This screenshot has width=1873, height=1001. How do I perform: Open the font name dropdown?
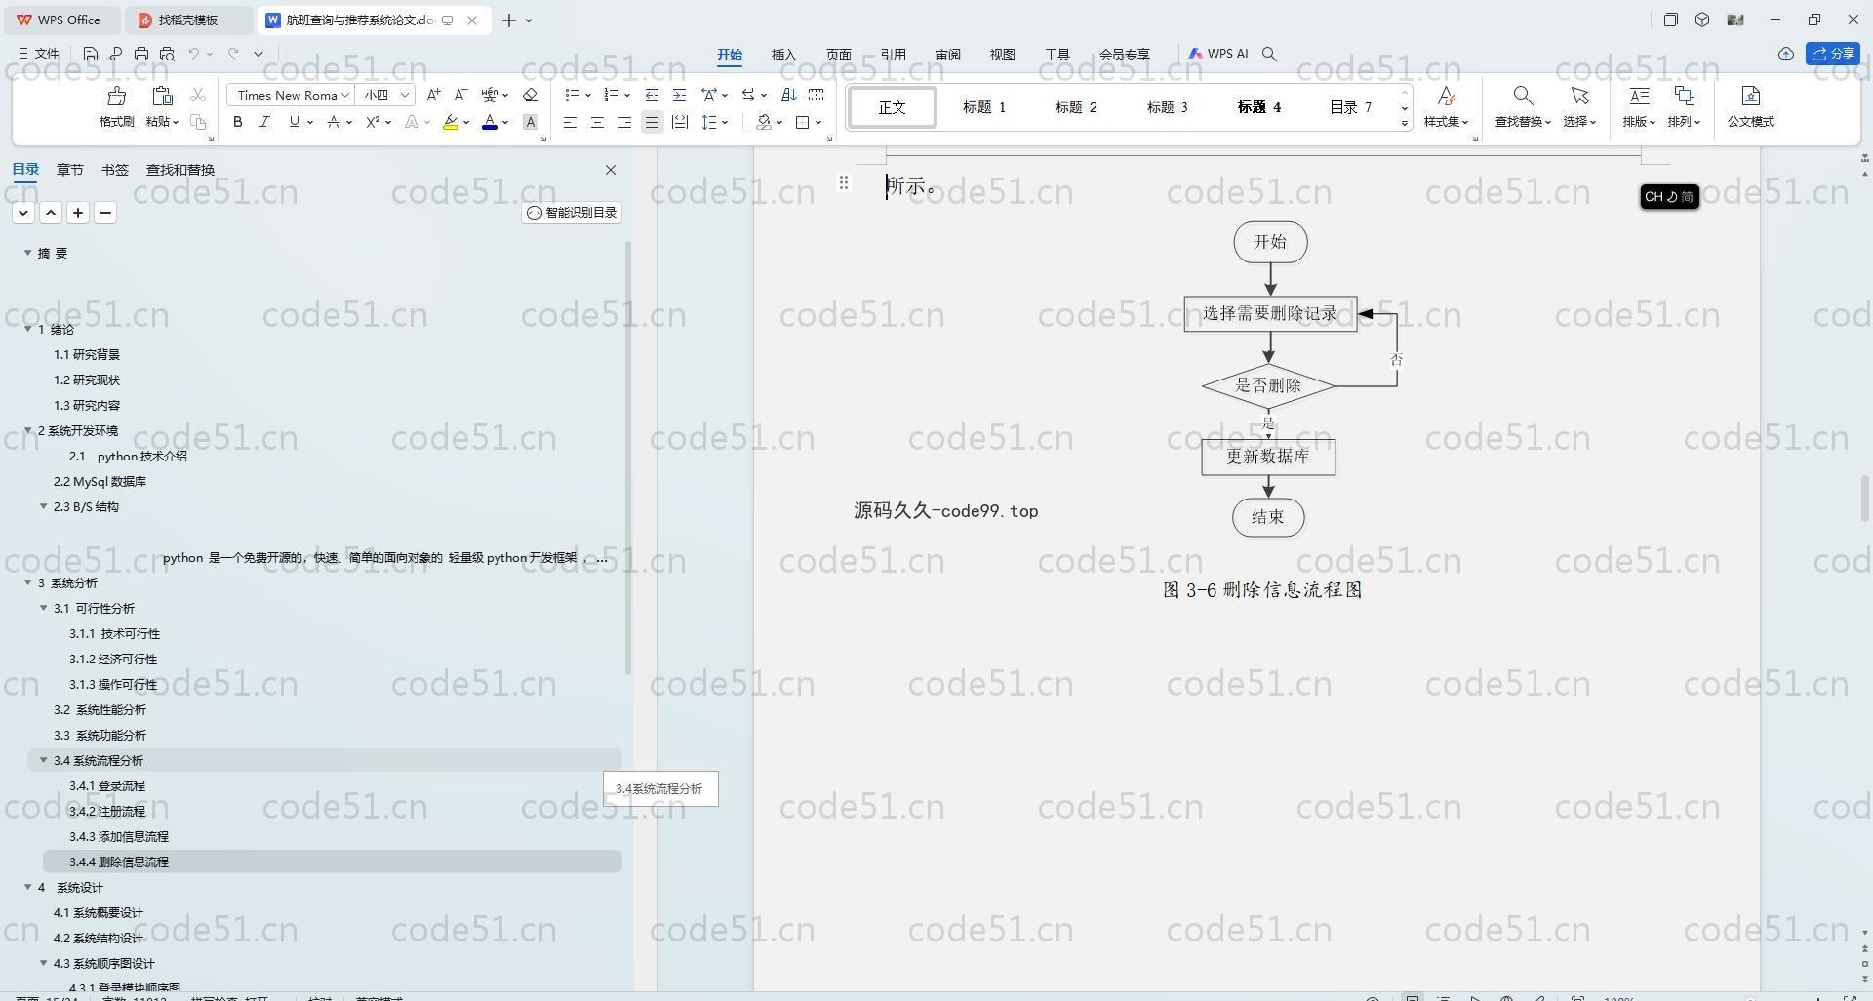click(345, 95)
